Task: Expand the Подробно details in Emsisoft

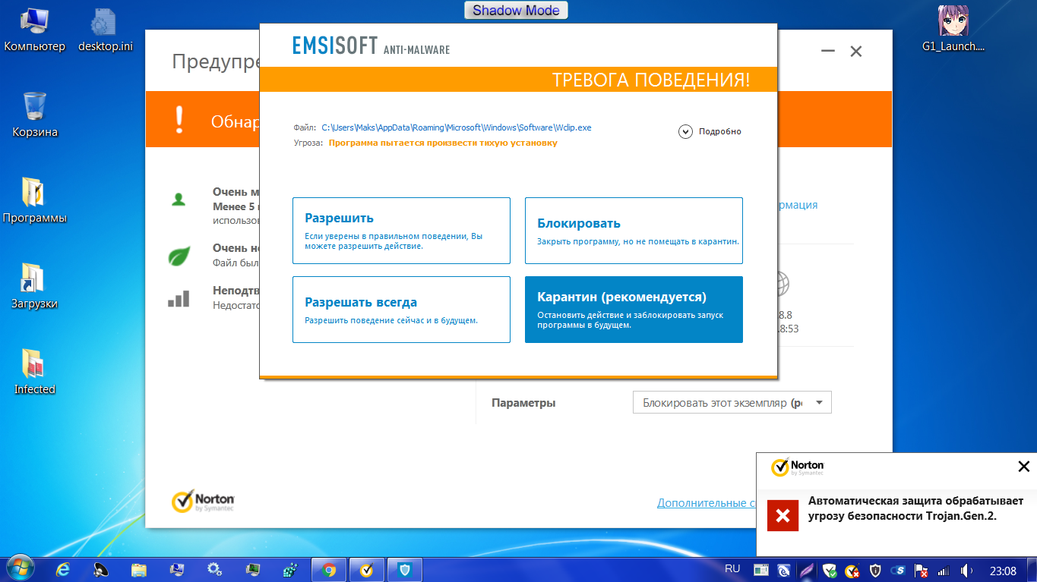Action: click(x=710, y=131)
